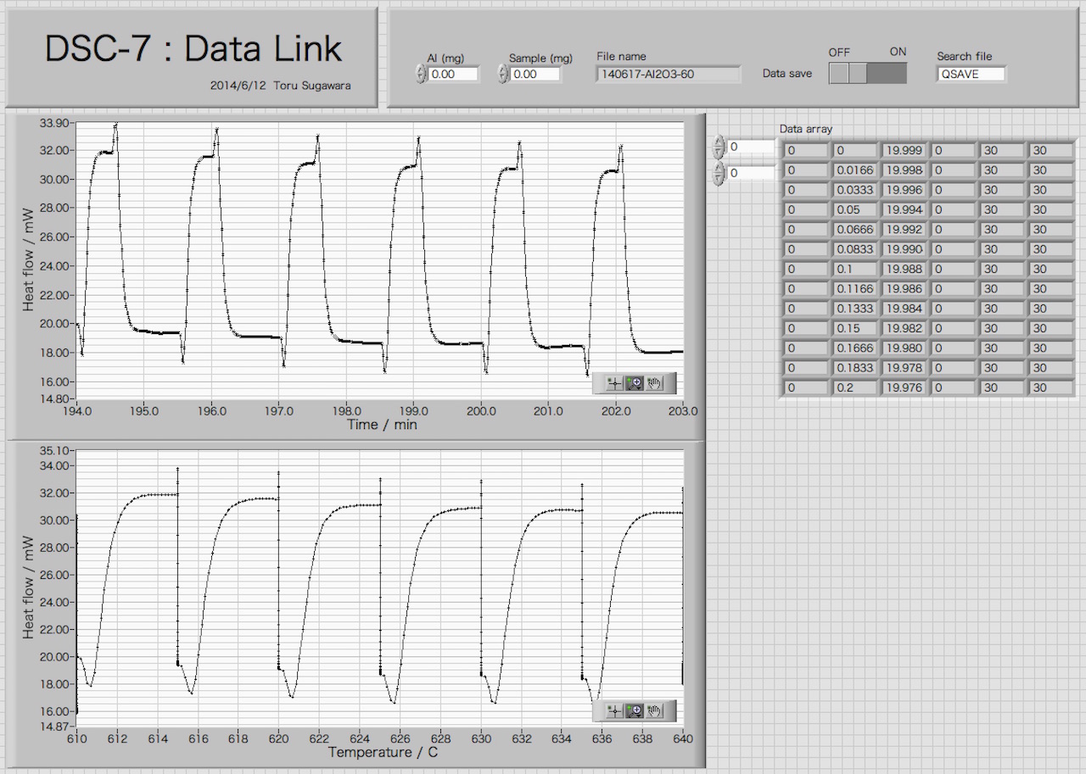
Task: Choose pan hand tool in Time graph palette
Action: tap(653, 383)
